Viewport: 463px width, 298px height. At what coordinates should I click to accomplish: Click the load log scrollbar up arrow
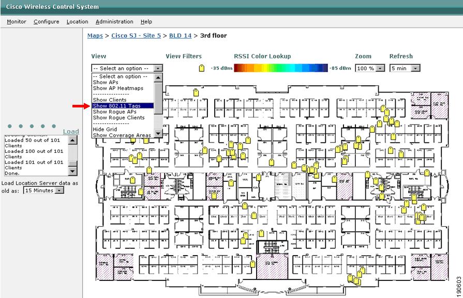[x=72, y=140]
